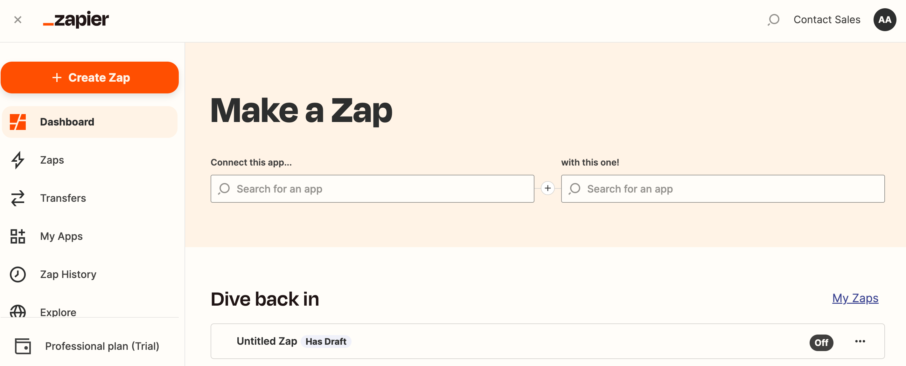
Task: Click Contact Sales in the header
Action: pos(826,19)
